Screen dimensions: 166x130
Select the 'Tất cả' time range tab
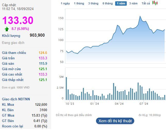pyautogui.click(x=146, y=3)
